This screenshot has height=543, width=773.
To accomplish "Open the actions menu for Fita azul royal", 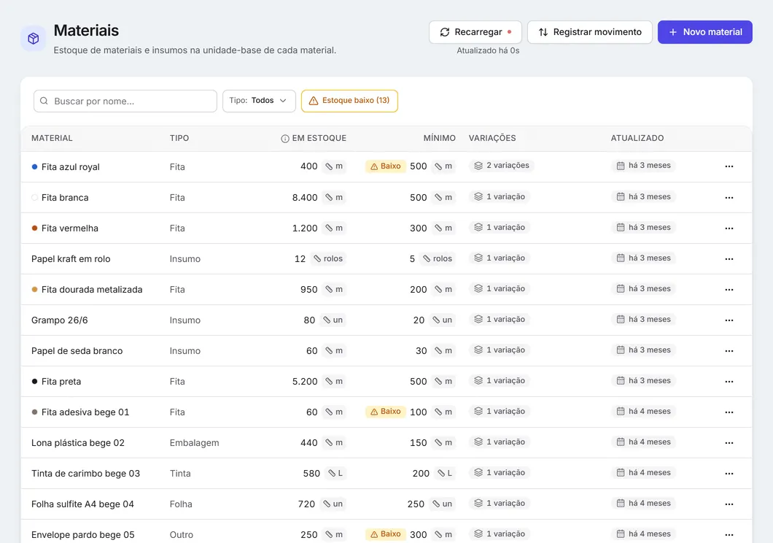I will click(729, 166).
